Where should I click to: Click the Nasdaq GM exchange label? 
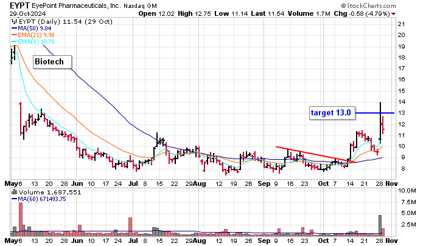point(140,5)
